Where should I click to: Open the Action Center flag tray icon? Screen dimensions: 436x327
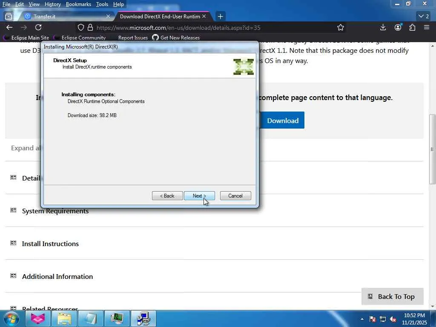click(x=373, y=319)
